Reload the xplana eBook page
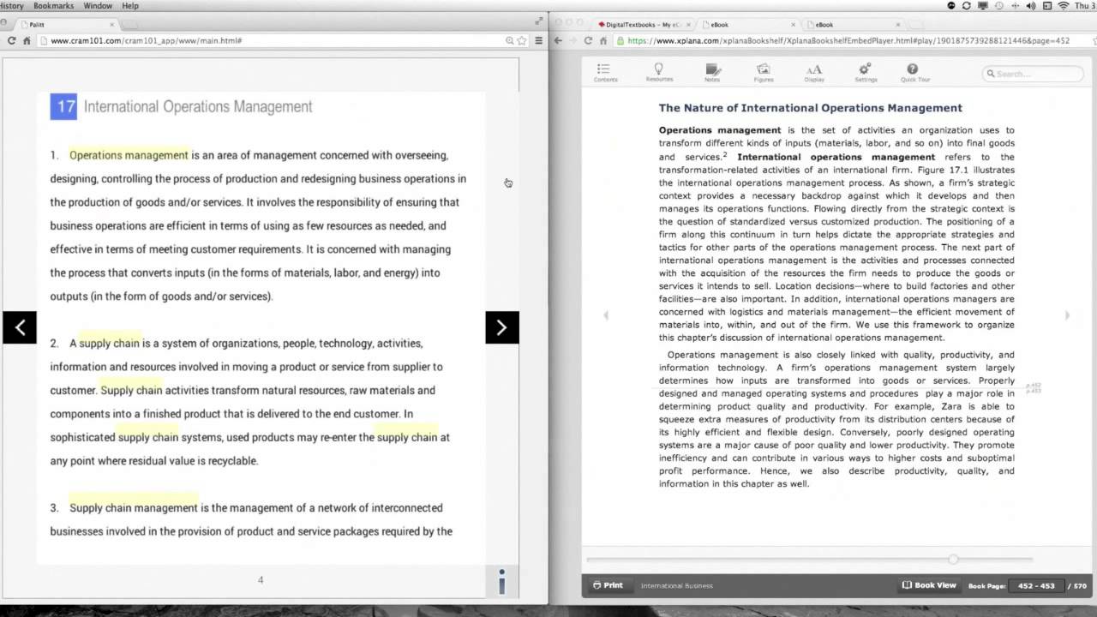 click(588, 40)
